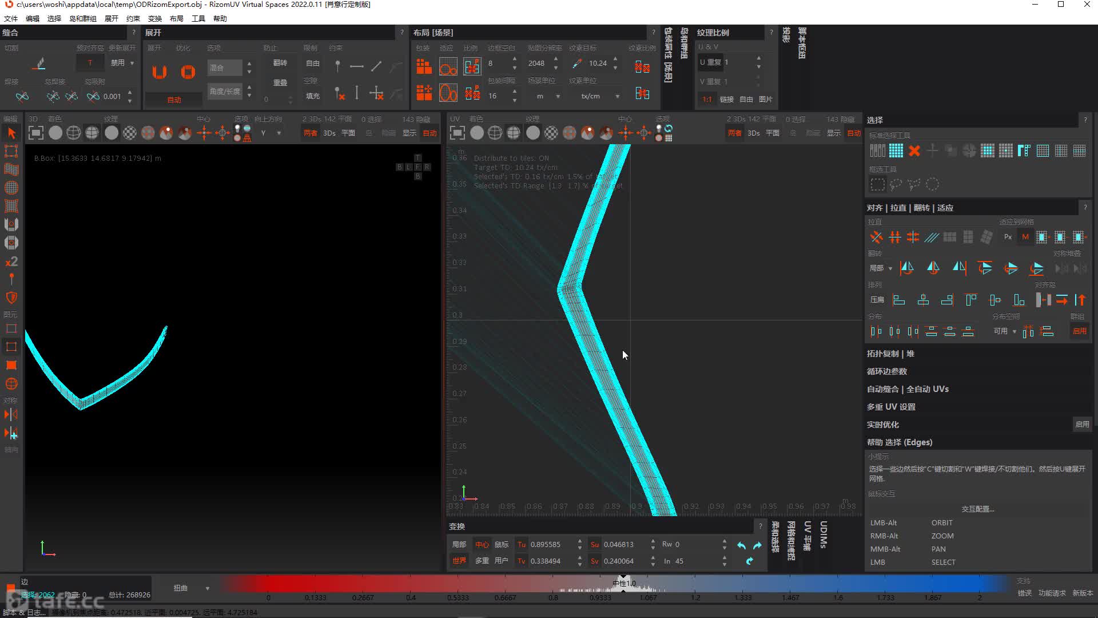Click 脚本 & 日志 button at bottom left

tap(24, 613)
